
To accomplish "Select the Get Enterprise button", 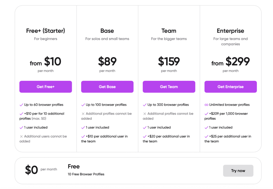I will point(230,87).
